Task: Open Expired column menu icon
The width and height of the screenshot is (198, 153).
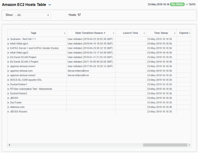Action: [x=189, y=33]
